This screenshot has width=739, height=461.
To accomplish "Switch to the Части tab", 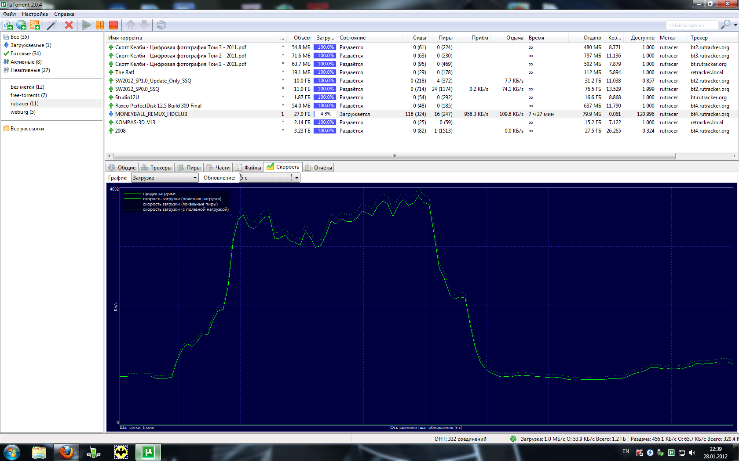I will [x=218, y=168].
